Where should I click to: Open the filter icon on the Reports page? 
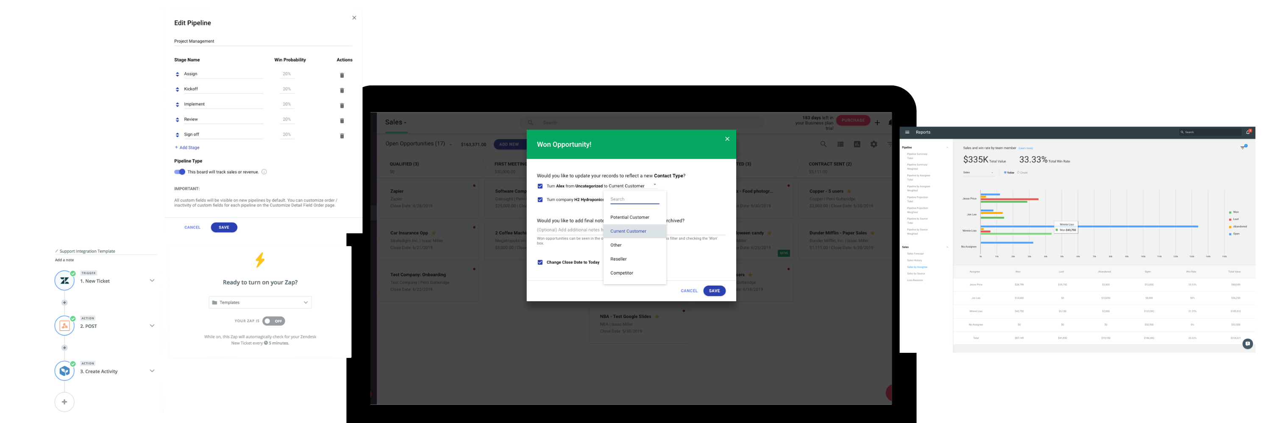pyautogui.click(x=1243, y=147)
